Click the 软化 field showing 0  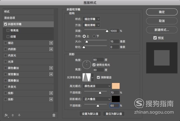click(114, 47)
